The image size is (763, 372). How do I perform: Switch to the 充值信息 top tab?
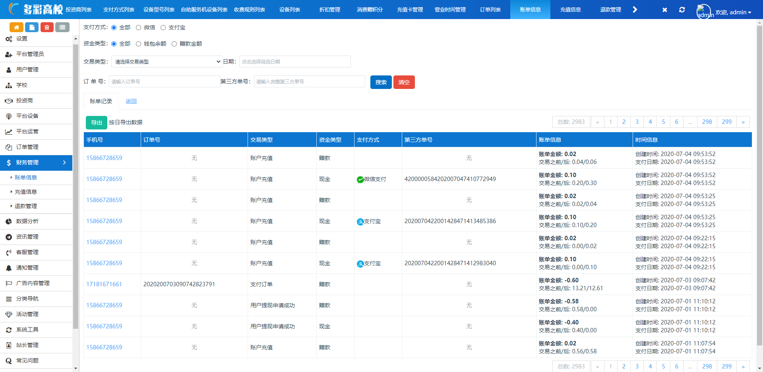click(x=571, y=10)
